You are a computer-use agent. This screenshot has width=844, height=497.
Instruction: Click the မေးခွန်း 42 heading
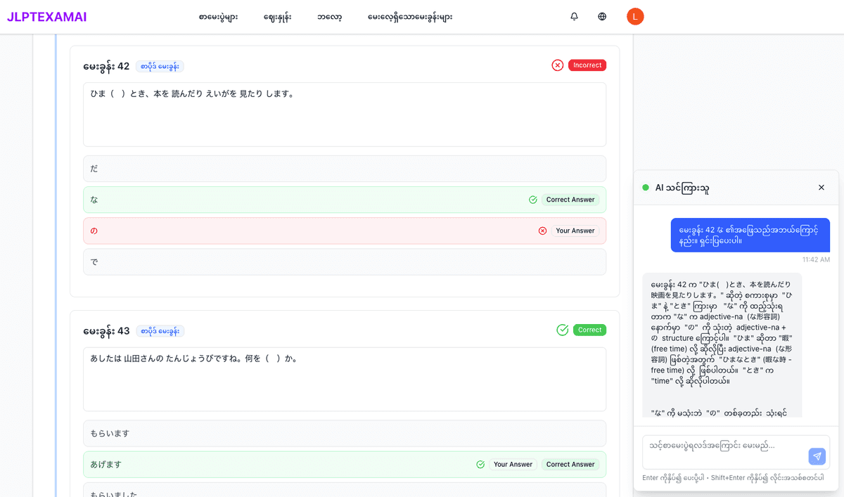click(106, 66)
